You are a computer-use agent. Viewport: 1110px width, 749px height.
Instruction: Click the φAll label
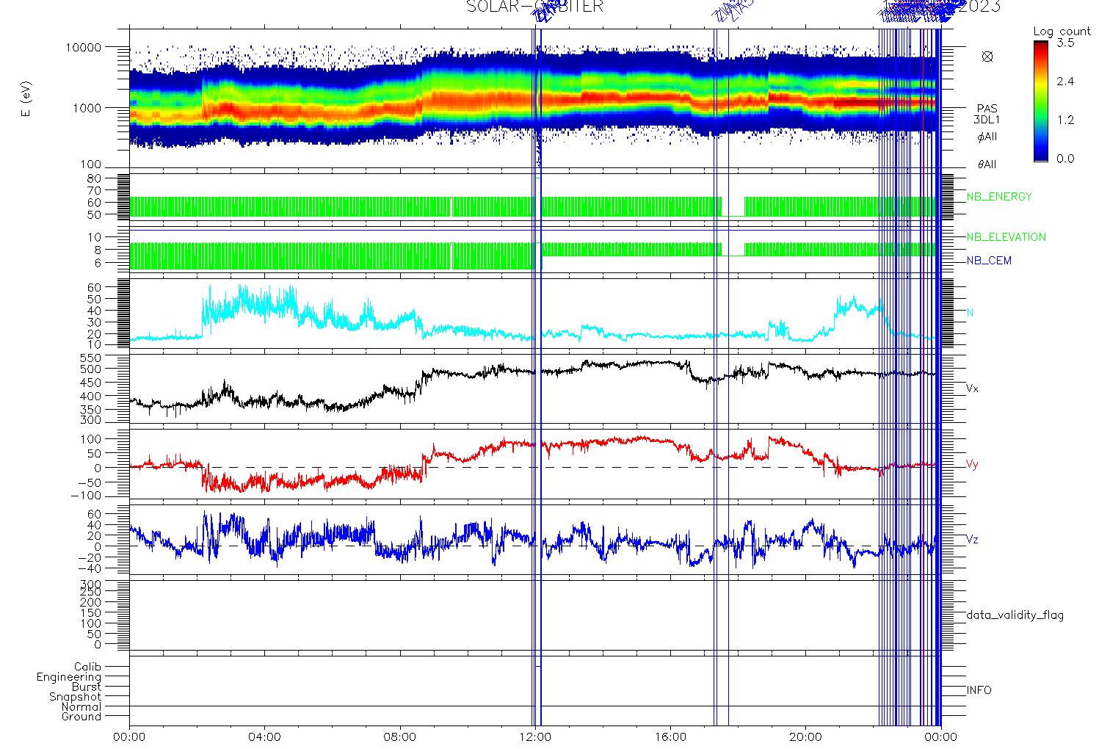click(987, 137)
